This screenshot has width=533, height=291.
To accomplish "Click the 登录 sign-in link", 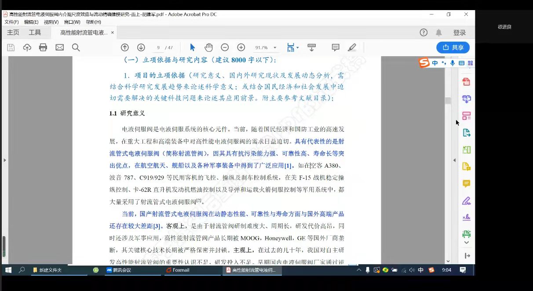I will pos(460,32).
